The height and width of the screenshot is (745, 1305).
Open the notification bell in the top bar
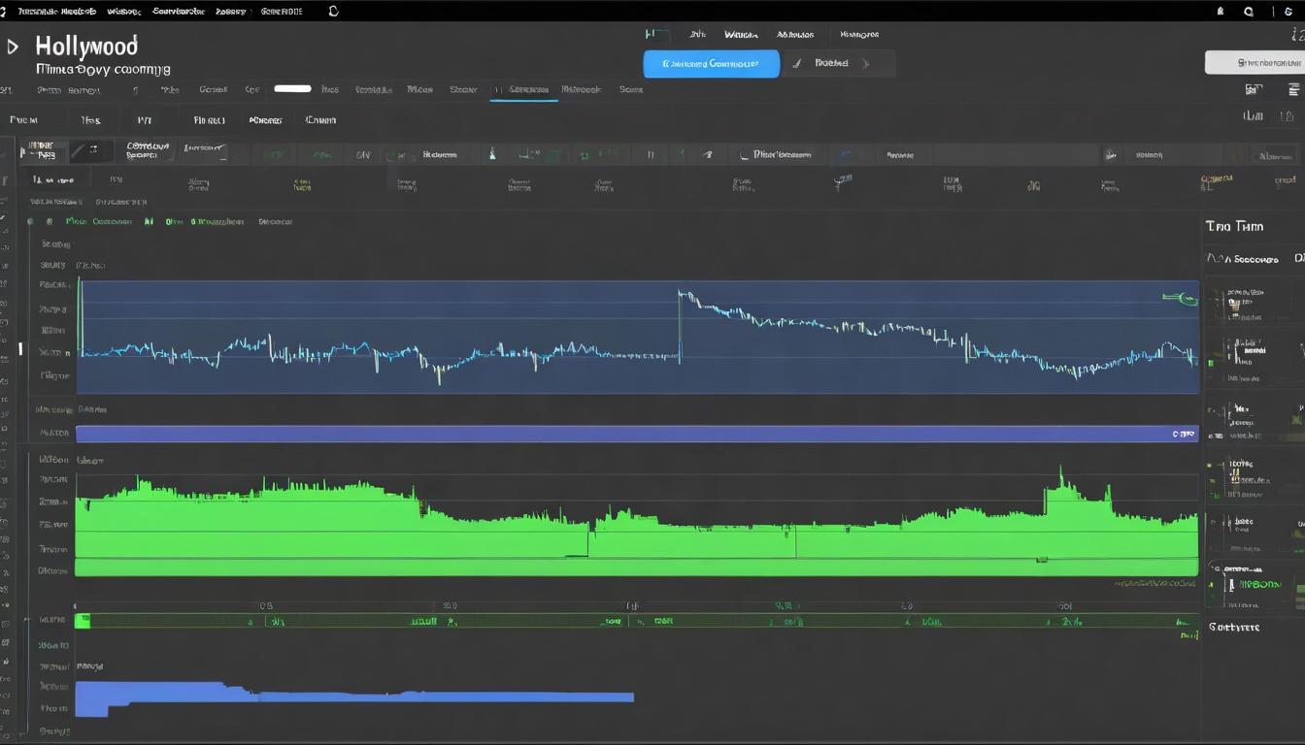[1221, 12]
